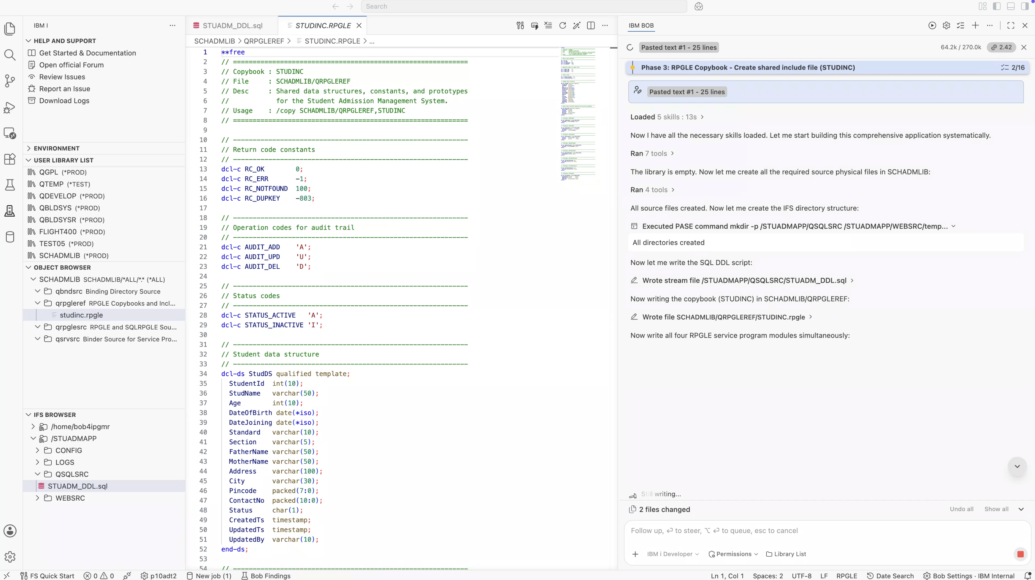Open Bob Findings in status bar
The image size is (1035, 580).
point(266,576)
